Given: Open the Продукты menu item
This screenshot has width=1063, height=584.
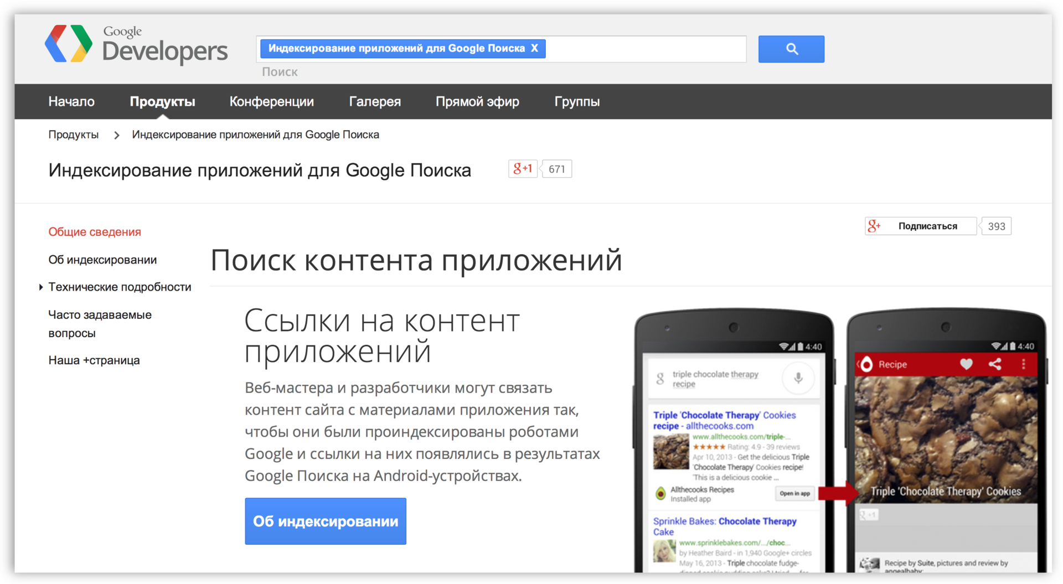Looking at the screenshot, I should pyautogui.click(x=162, y=101).
